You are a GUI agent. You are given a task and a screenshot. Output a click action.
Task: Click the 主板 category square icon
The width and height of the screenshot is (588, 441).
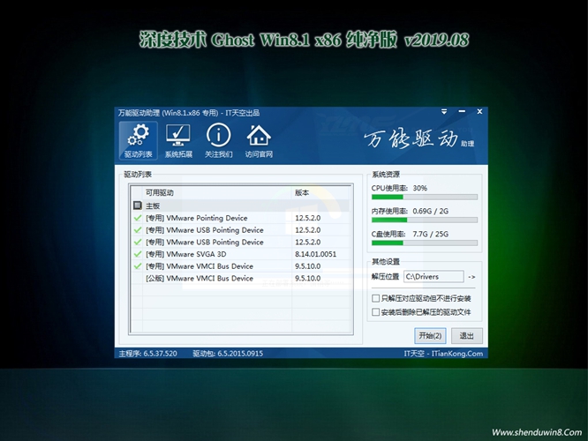pos(138,206)
